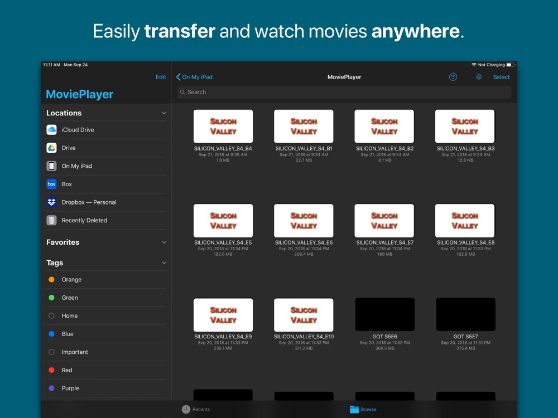Click the Wi-Fi signal icon in status bar
The width and height of the screenshot is (558, 418).
(x=474, y=65)
